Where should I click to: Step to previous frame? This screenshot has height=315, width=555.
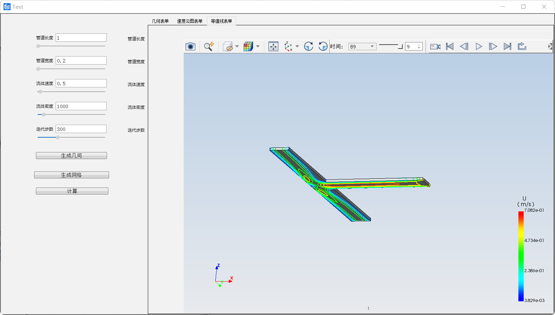point(464,46)
